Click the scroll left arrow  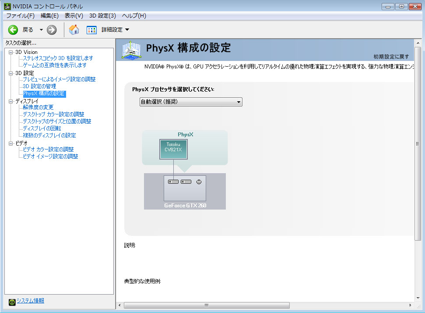point(119,306)
